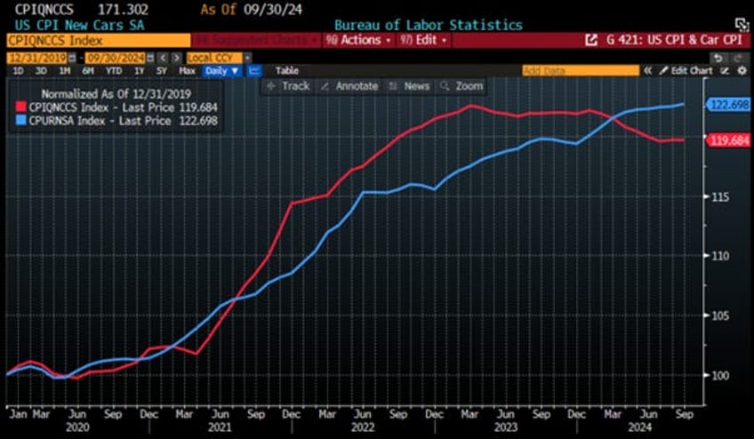Open the Edit dropdown menu
The width and height of the screenshot is (754, 439).
[x=423, y=40]
